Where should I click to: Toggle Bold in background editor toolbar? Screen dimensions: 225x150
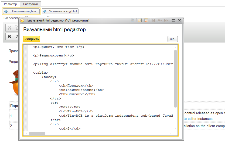point(10,37)
